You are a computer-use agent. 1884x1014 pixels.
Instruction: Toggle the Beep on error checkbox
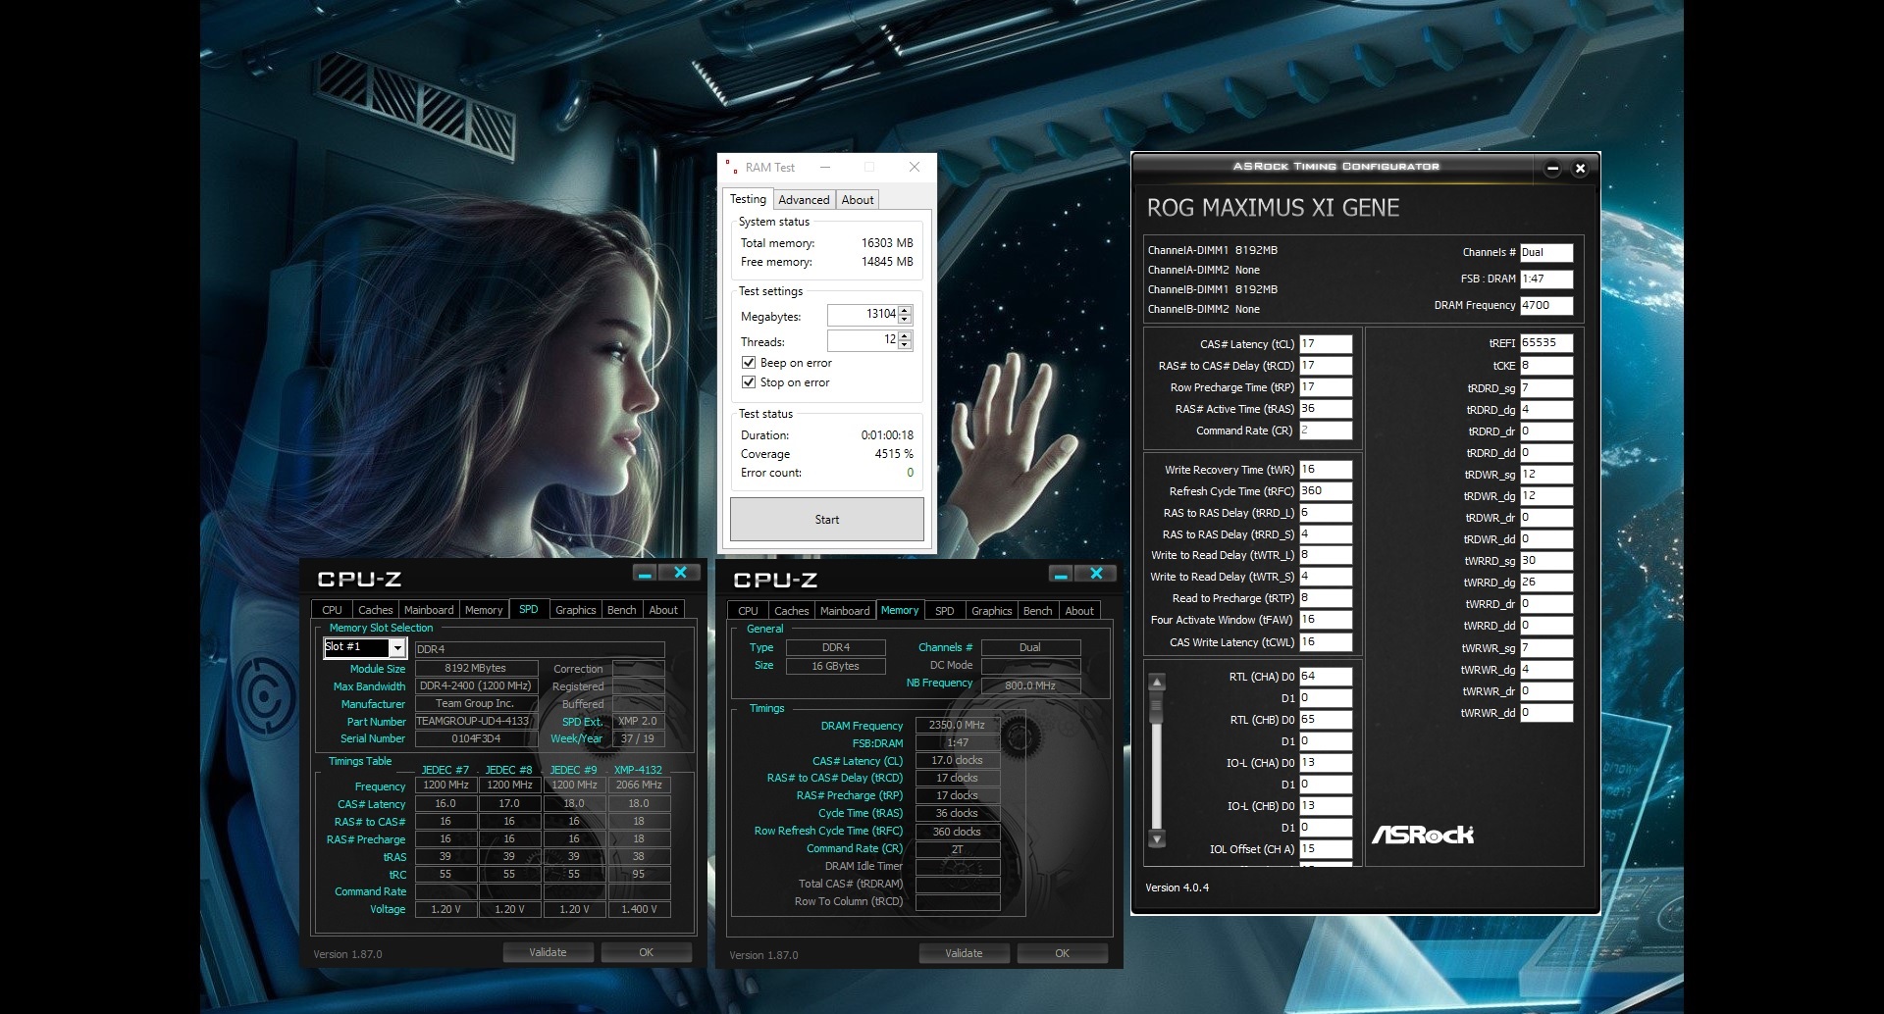[x=749, y=363]
